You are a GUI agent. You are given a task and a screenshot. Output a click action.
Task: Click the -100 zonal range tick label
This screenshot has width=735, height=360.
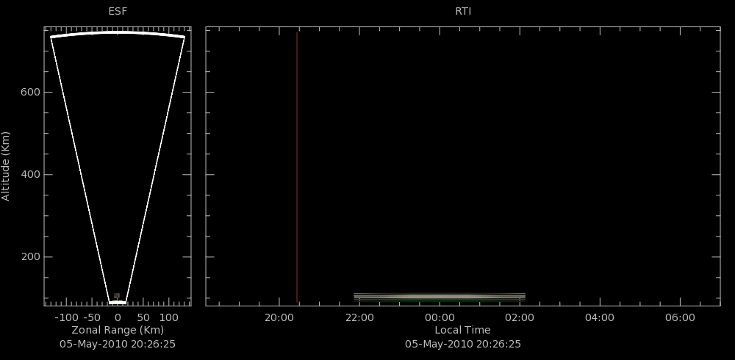(x=66, y=318)
